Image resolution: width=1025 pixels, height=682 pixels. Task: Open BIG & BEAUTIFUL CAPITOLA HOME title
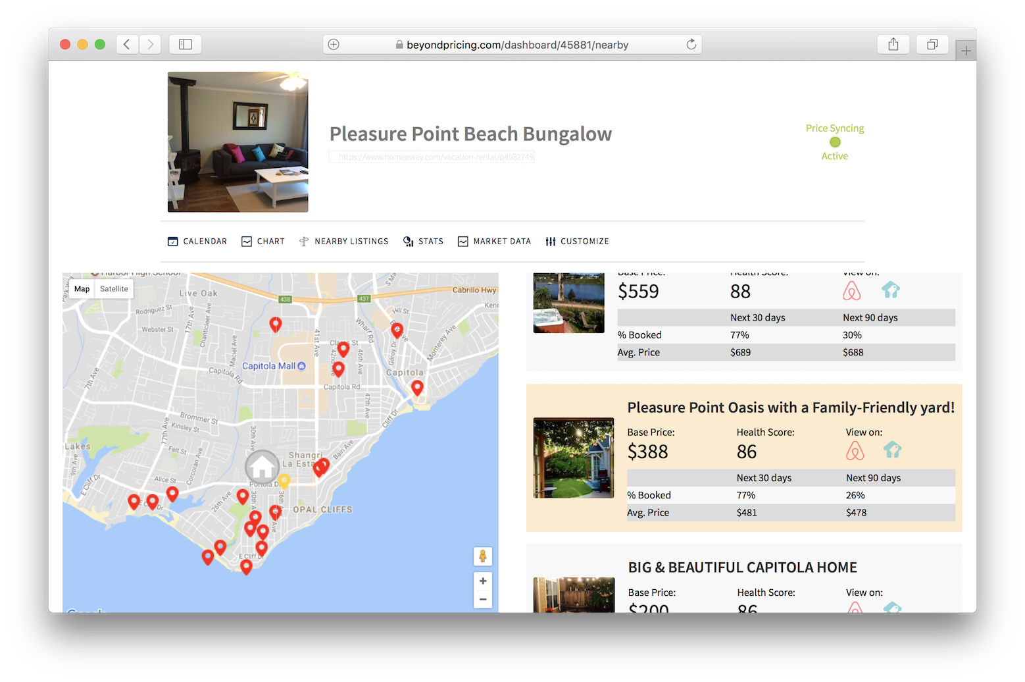coord(743,567)
